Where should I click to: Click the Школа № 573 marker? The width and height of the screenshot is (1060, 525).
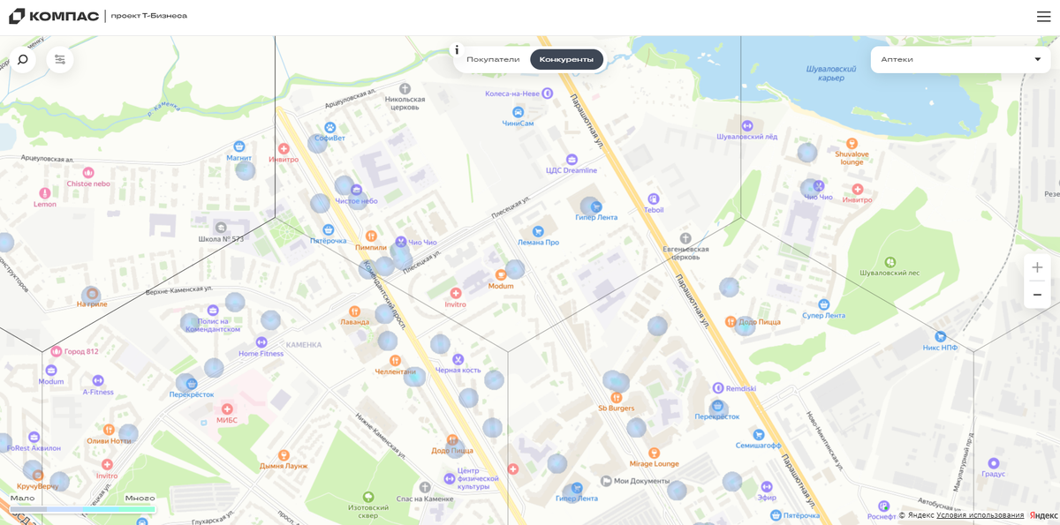click(221, 228)
